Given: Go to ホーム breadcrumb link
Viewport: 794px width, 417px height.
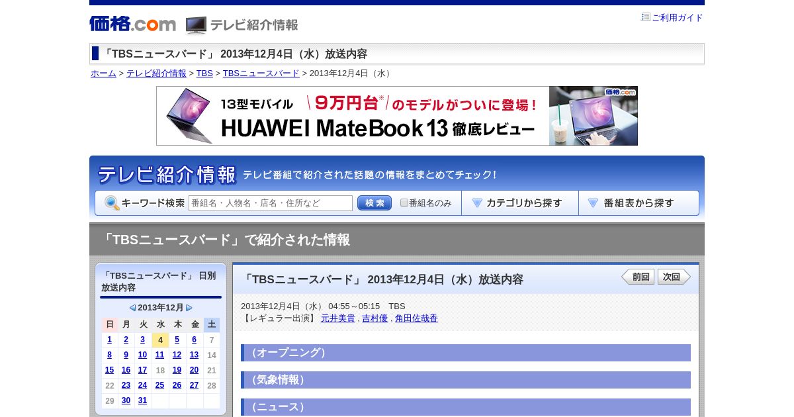Looking at the screenshot, I should (x=103, y=73).
